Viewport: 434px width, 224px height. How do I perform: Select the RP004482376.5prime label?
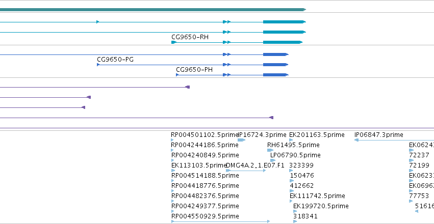(205, 196)
